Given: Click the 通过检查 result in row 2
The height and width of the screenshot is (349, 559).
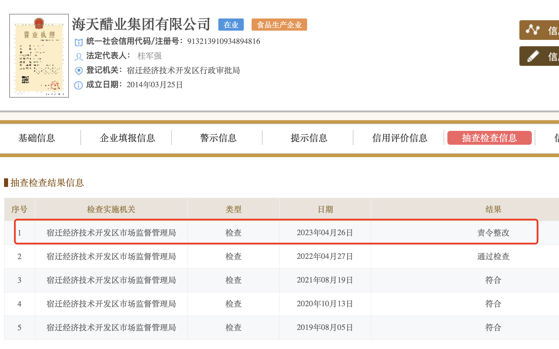Looking at the screenshot, I should click(493, 256).
